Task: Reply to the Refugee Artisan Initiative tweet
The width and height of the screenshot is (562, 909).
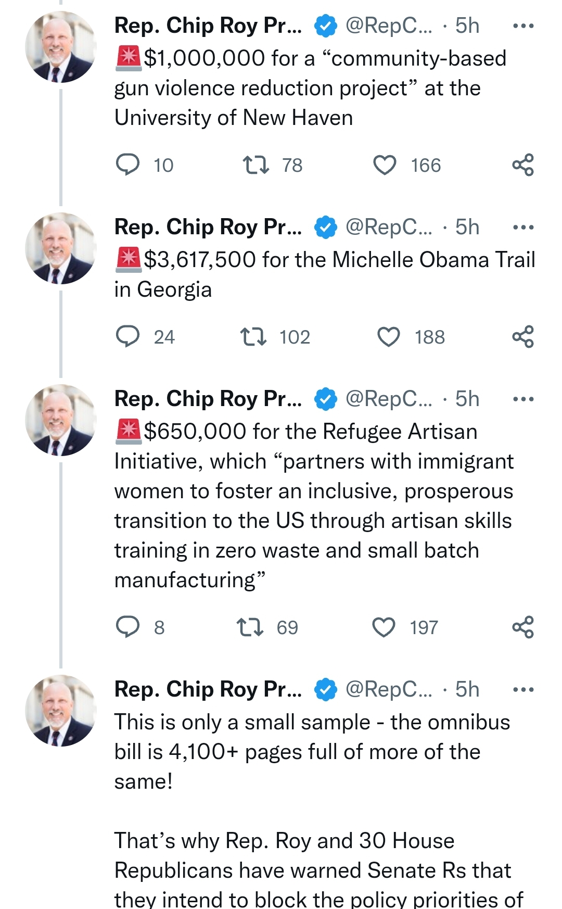Action: [x=127, y=627]
